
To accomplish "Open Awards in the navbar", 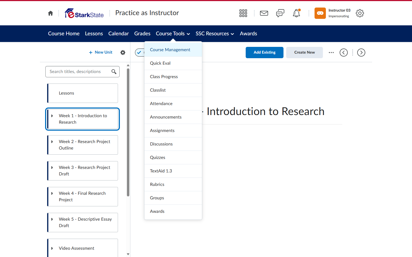I will (x=248, y=34).
